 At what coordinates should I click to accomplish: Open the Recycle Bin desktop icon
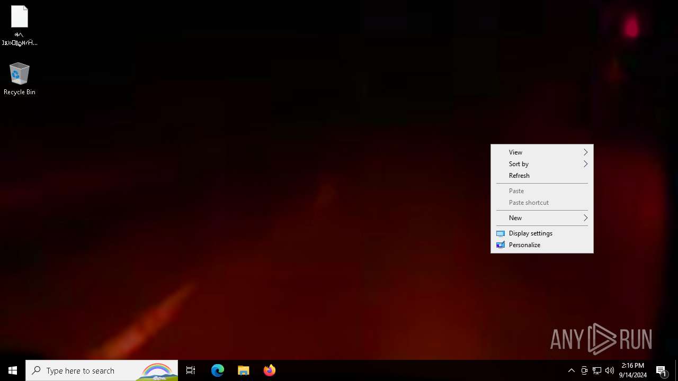tap(19, 79)
